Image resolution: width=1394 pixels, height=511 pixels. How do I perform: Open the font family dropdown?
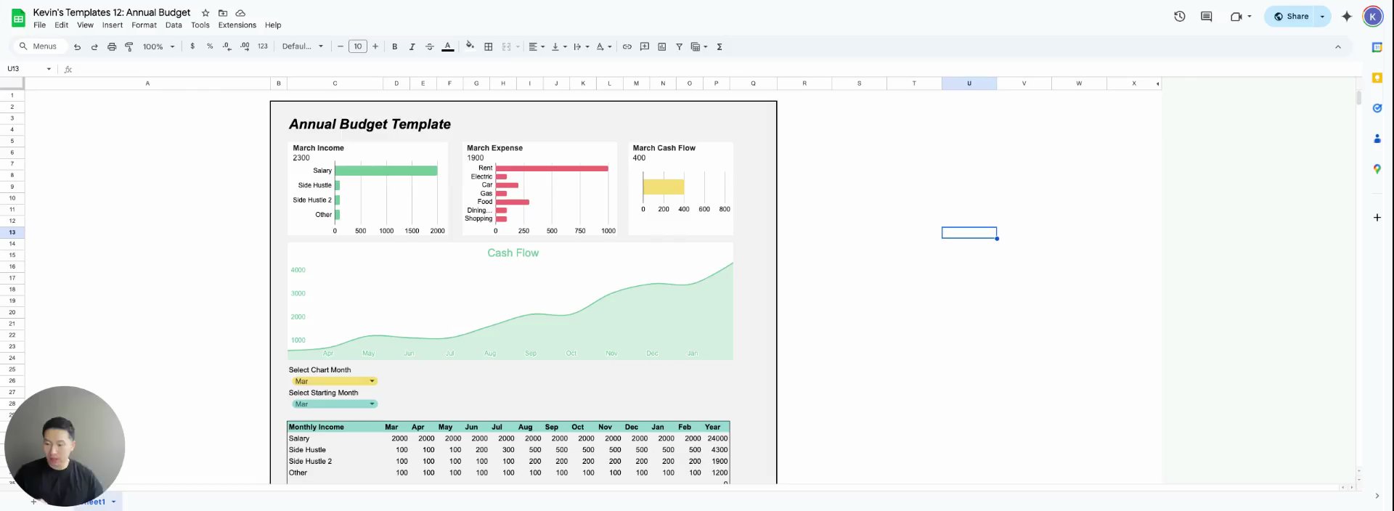pos(303,46)
